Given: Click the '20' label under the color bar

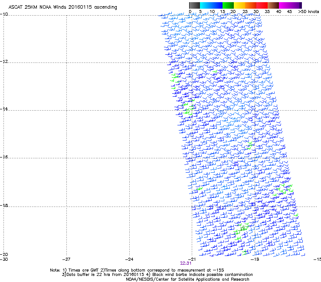Looking at the screenshot, I should [x=233, y=12].
